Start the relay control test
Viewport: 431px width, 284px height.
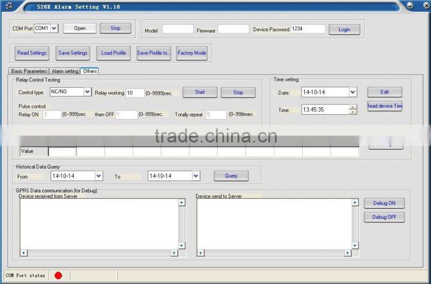(x=200, y=92)
